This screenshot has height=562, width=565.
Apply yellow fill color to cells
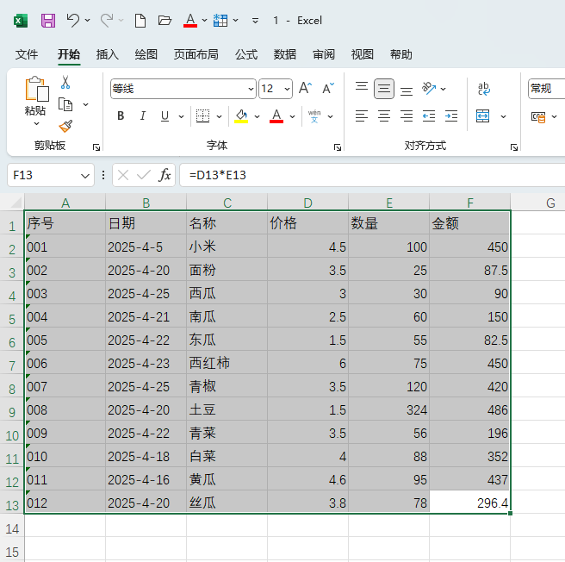(240, 116)
